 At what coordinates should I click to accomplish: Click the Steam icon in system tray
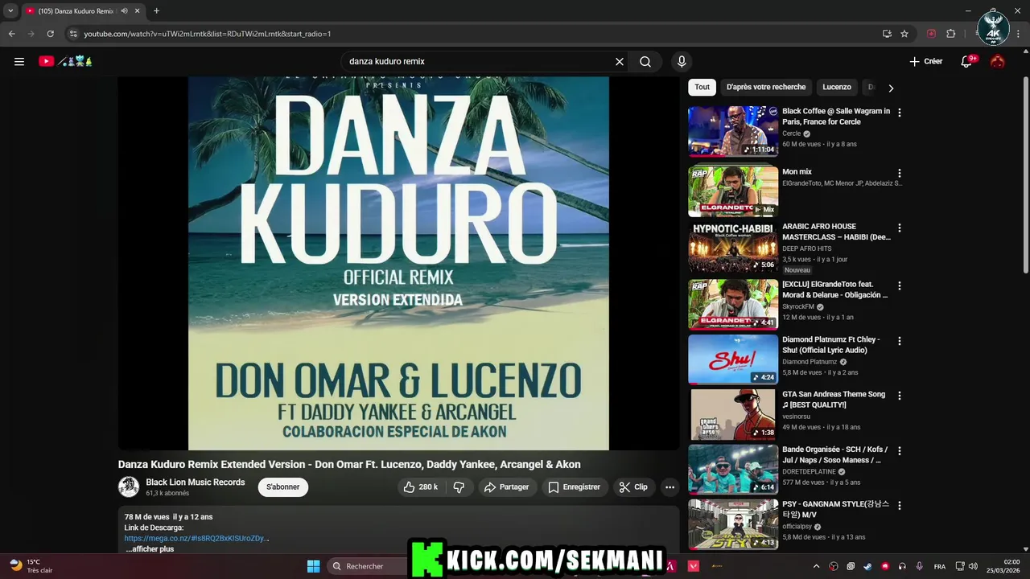point(867,566)
